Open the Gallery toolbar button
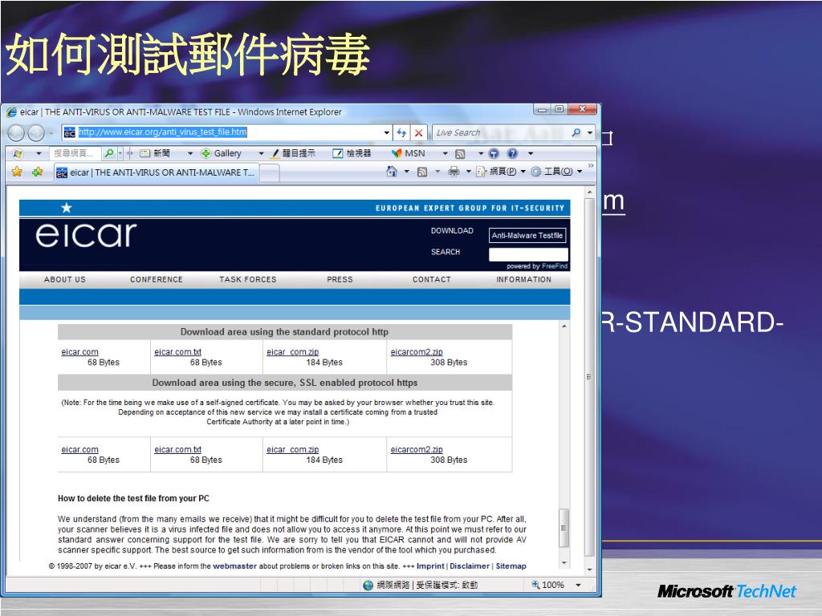This screenshot has width=822, height=616. click(x=222, y=153)
